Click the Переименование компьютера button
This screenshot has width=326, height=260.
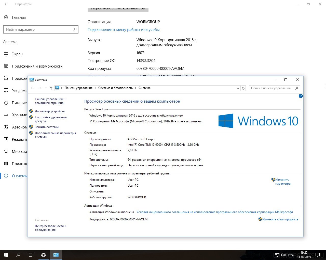118,9
